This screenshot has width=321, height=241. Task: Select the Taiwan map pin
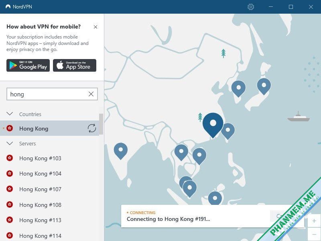(x=228, y=131)
